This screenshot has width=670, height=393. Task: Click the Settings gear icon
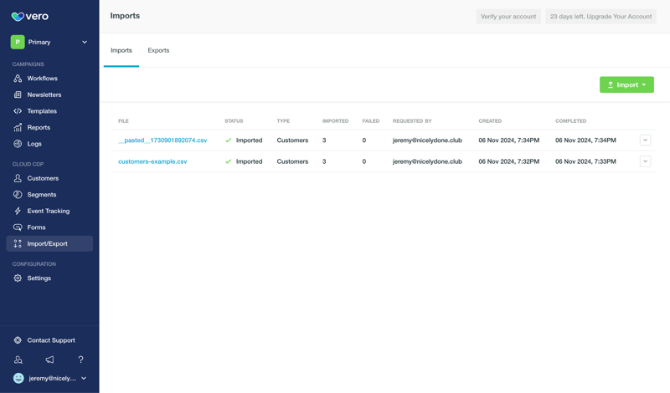point(18,278)
